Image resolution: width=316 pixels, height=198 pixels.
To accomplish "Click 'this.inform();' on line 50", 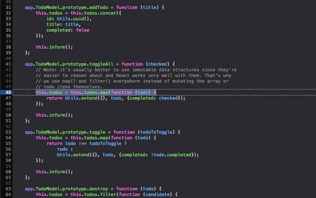I will coord(54,115).
